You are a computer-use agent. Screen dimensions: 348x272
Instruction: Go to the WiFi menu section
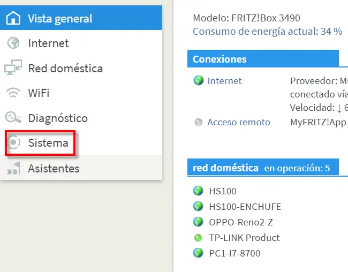click(39, 93)
